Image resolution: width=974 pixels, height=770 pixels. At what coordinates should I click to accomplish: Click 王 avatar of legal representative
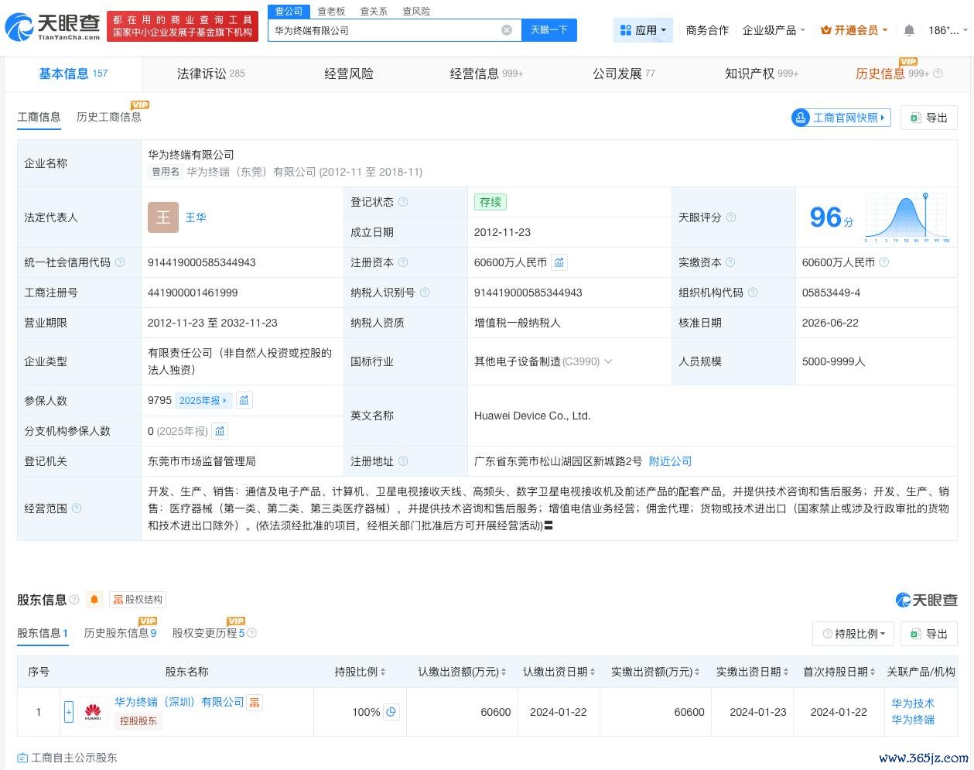pyautogui.click(x=163, y=217)
